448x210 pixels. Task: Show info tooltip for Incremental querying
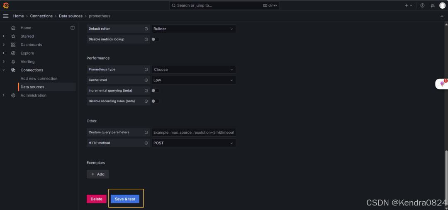click(146, 91)
